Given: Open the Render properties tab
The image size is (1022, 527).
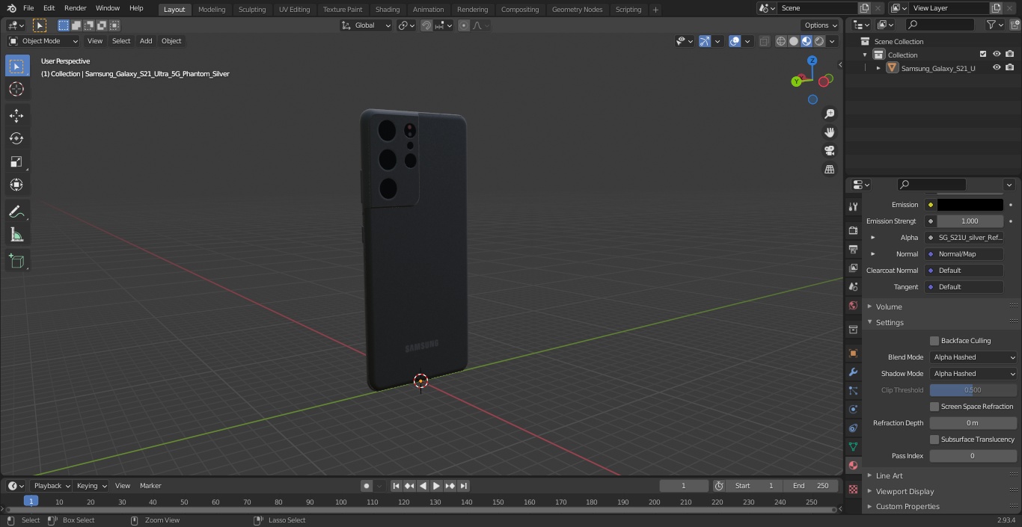Looking at the screenshot, I should point(853,230).
